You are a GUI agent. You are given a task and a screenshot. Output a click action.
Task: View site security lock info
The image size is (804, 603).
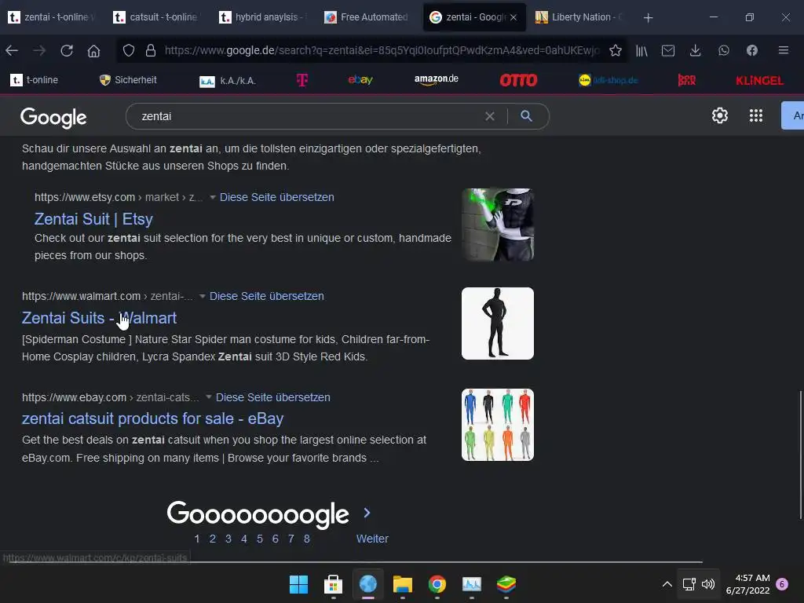click(x=150, y=50)
